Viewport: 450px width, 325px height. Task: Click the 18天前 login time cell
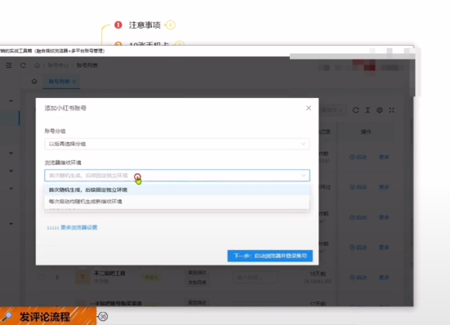pos(318,274)
